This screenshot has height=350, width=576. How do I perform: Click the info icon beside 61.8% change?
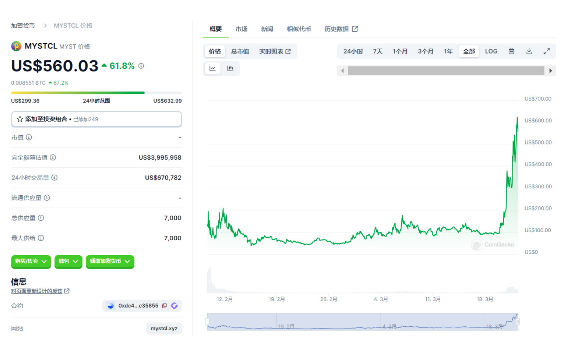click(141, 66)
